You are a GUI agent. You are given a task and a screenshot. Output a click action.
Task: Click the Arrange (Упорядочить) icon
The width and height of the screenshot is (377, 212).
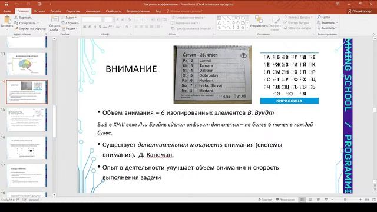pos(259,19)
